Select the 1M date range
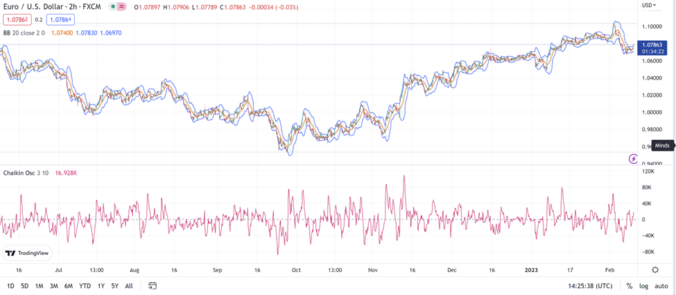This screenshot has height=295, width=676. click(39, 286)
